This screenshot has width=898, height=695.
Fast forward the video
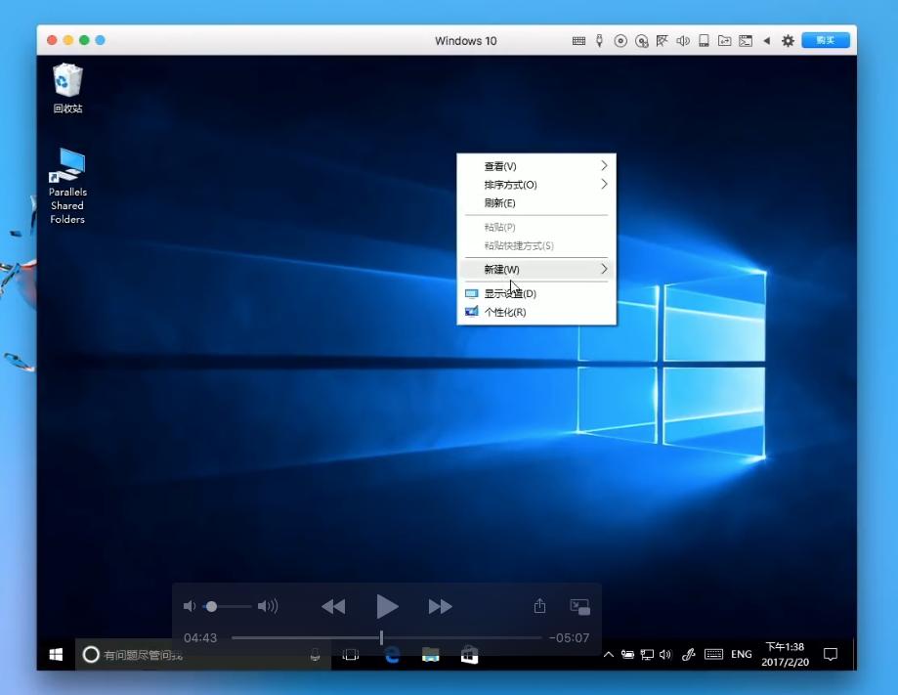point(440,606)
